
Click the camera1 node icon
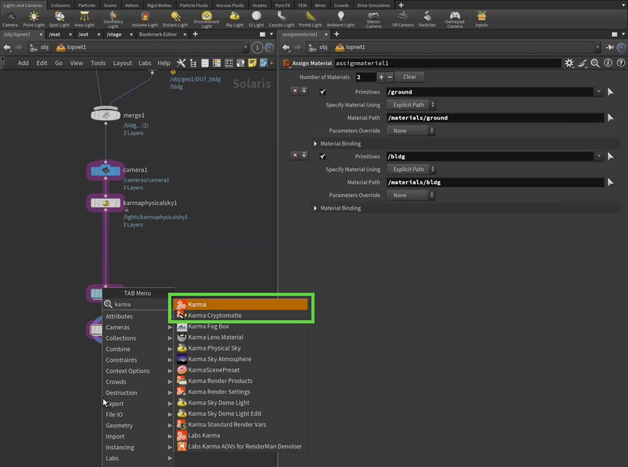click(x=106, y=170)
